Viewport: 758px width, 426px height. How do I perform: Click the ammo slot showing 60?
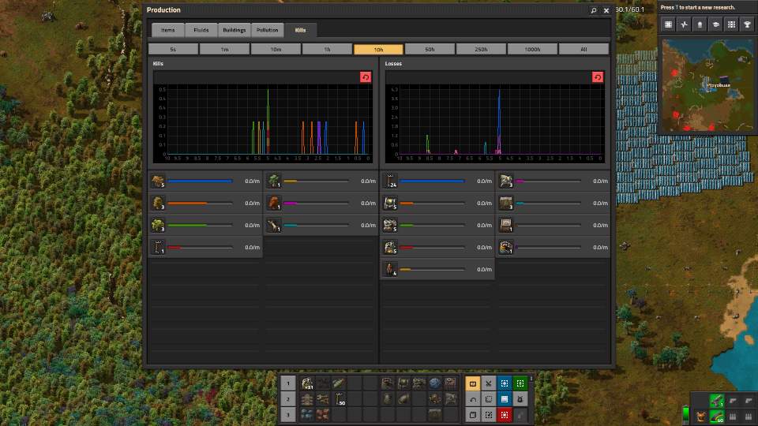tap(717, 416)
